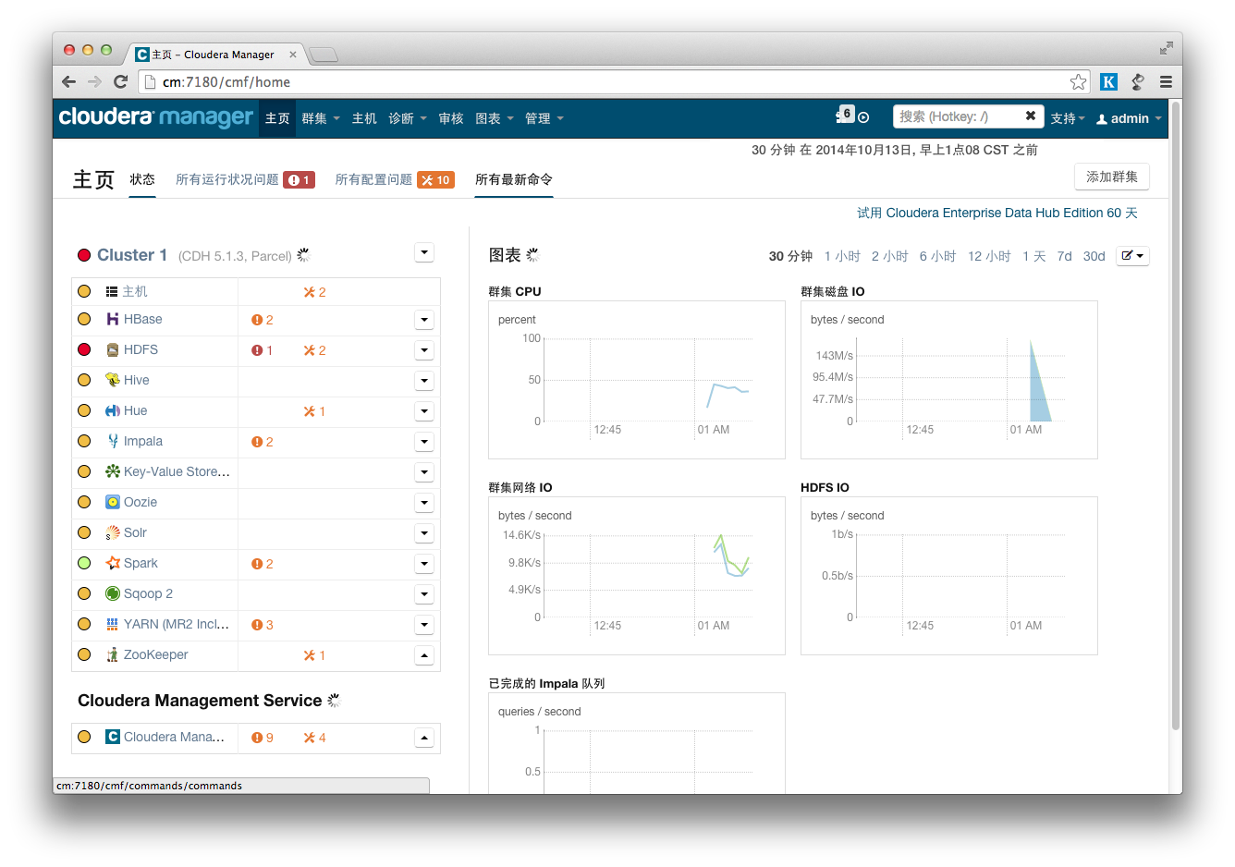Clear search field with X icon
The width and height of the screenshot is (1235, 867).
1031,116
